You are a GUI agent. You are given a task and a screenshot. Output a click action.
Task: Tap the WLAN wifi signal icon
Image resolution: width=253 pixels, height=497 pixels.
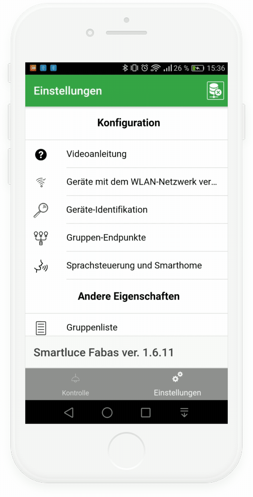[41, 182]
